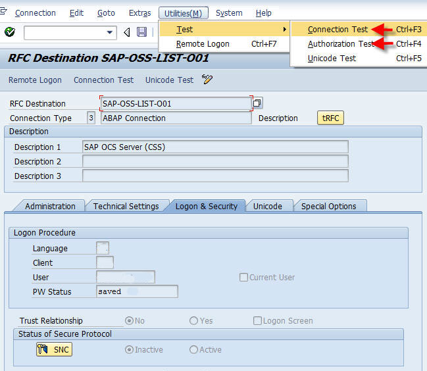Switch to the Special Options tab
The image size is (427, 371).
328,206
